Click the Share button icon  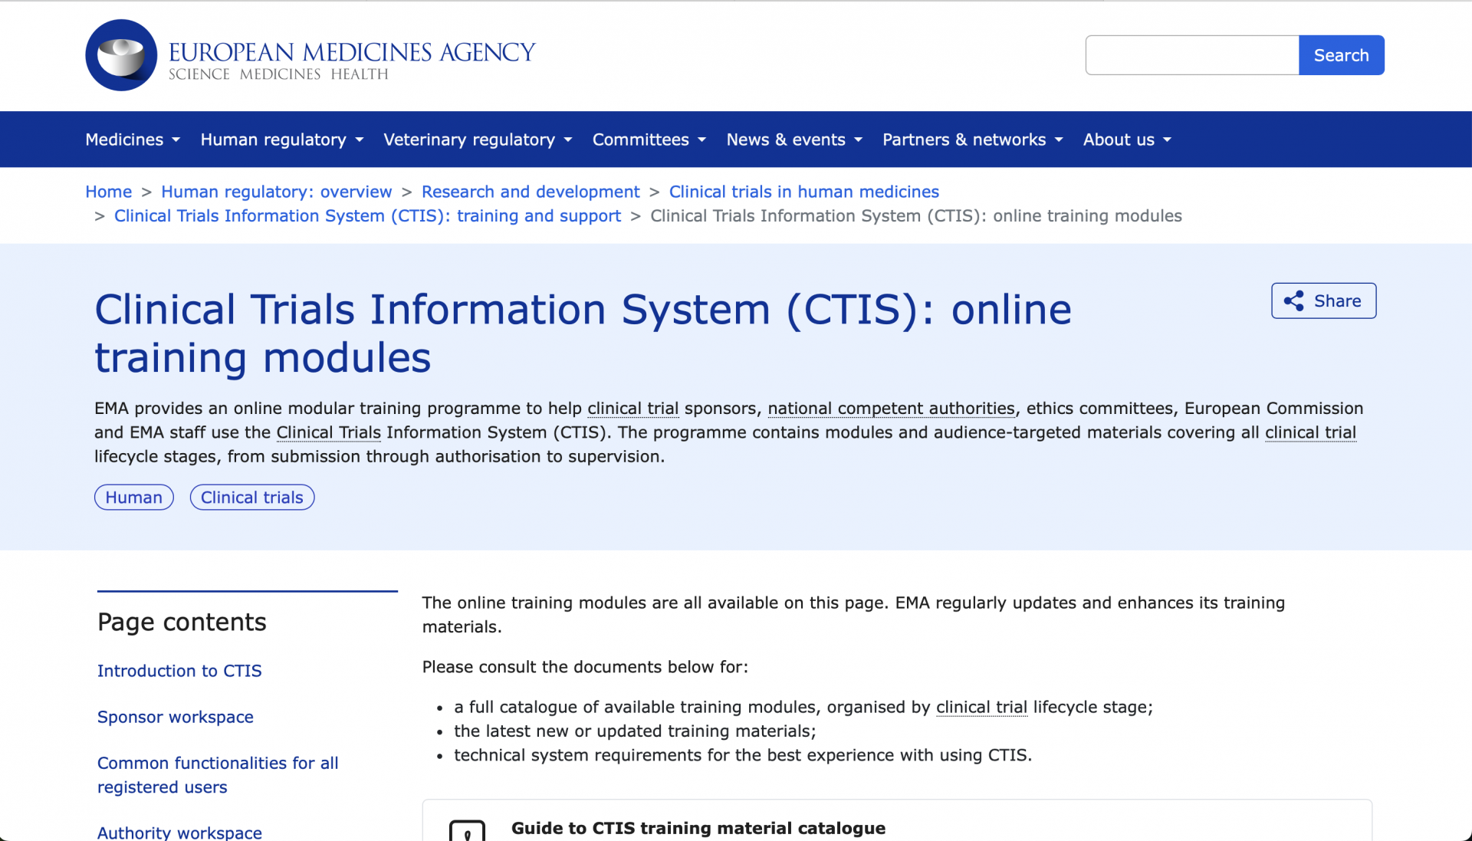tap(1294, 301)
